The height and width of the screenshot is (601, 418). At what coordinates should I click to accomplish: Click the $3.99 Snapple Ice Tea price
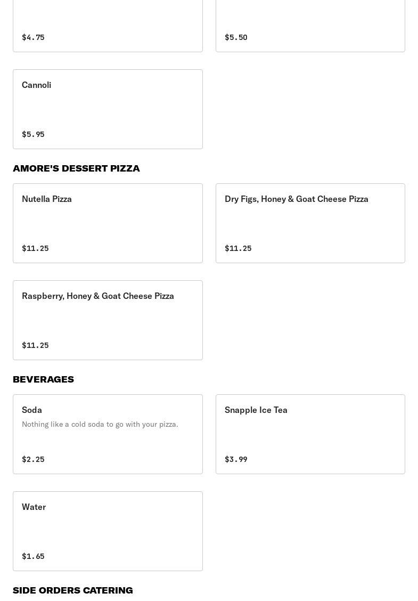[x=236, y=459]
